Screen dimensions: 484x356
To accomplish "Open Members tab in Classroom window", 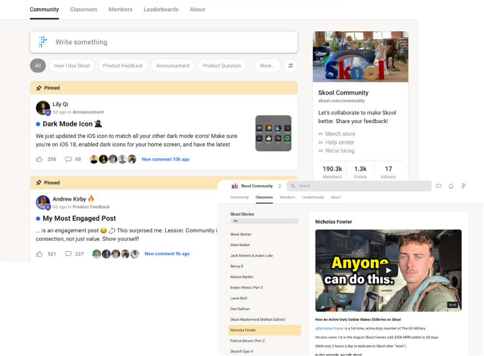I will [287, 197].
